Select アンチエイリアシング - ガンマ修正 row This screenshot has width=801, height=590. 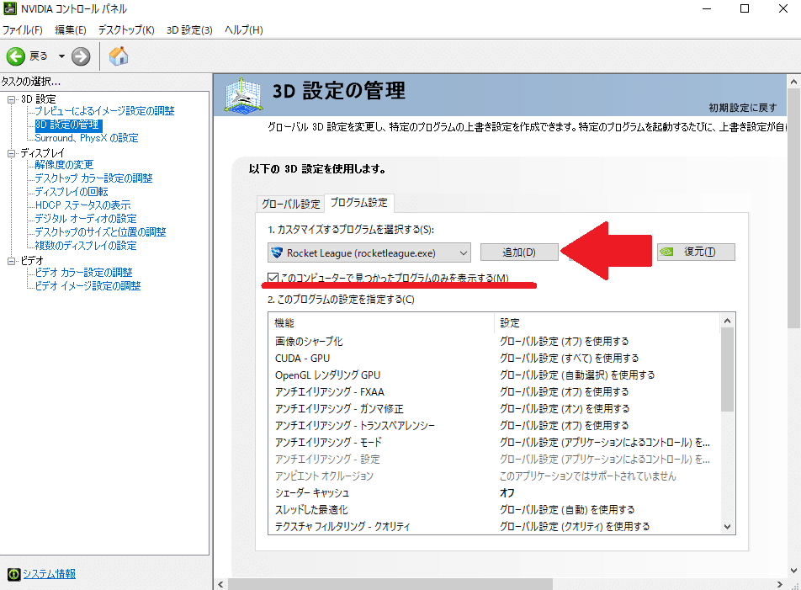(x=494, y=409)
